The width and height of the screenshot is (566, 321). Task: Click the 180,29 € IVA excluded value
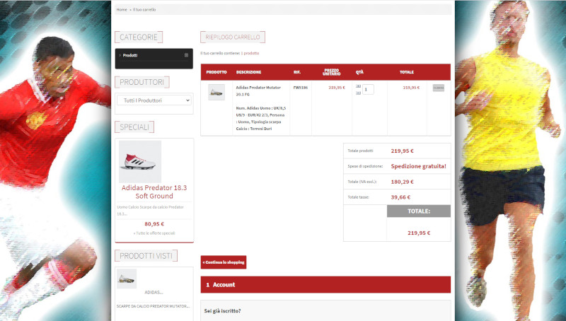(402, 182)
